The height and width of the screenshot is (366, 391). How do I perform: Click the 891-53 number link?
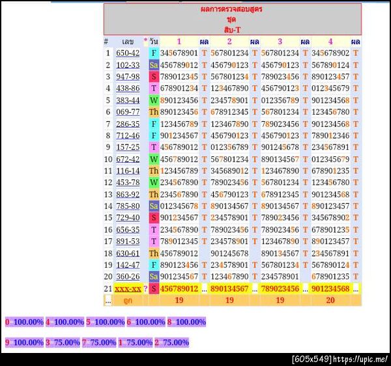[128, 241]
